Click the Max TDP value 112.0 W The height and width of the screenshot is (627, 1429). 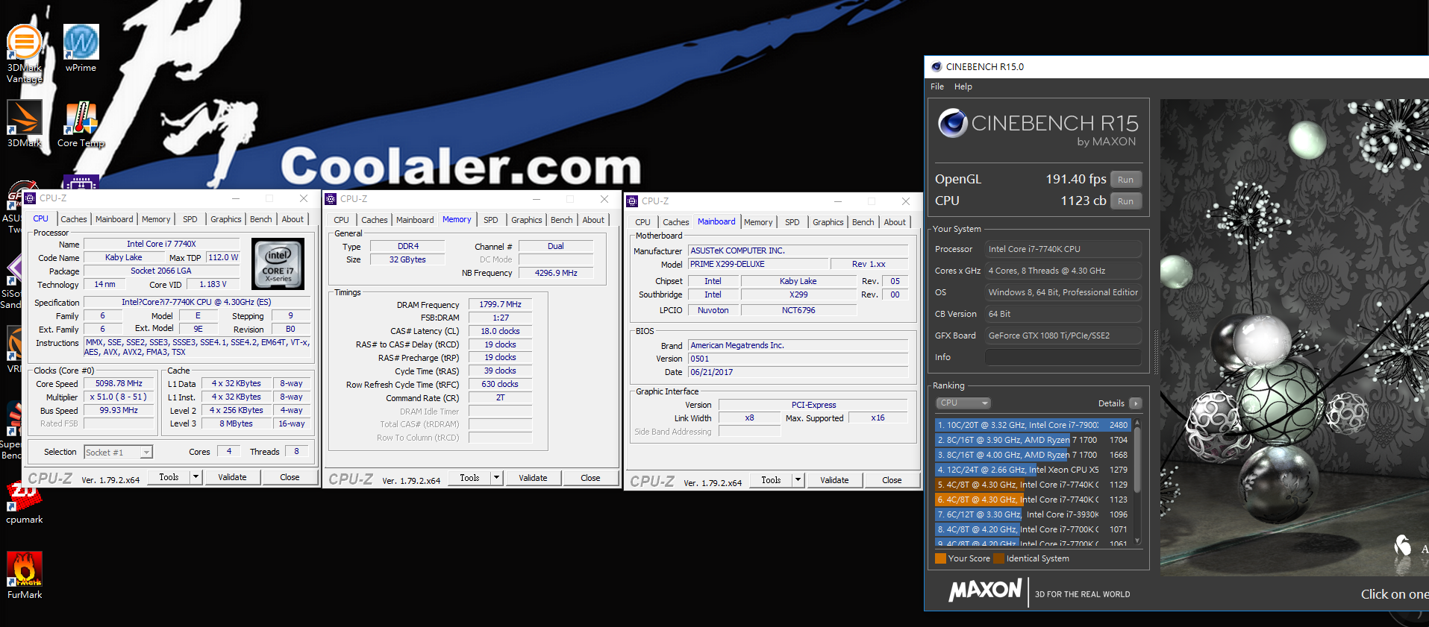(223, 257)
